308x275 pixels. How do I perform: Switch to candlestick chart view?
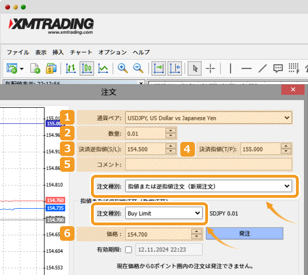87,68
